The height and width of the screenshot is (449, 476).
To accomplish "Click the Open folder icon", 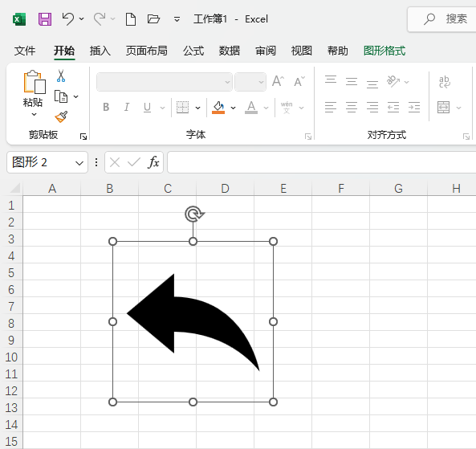I will (x=153, y=19).
